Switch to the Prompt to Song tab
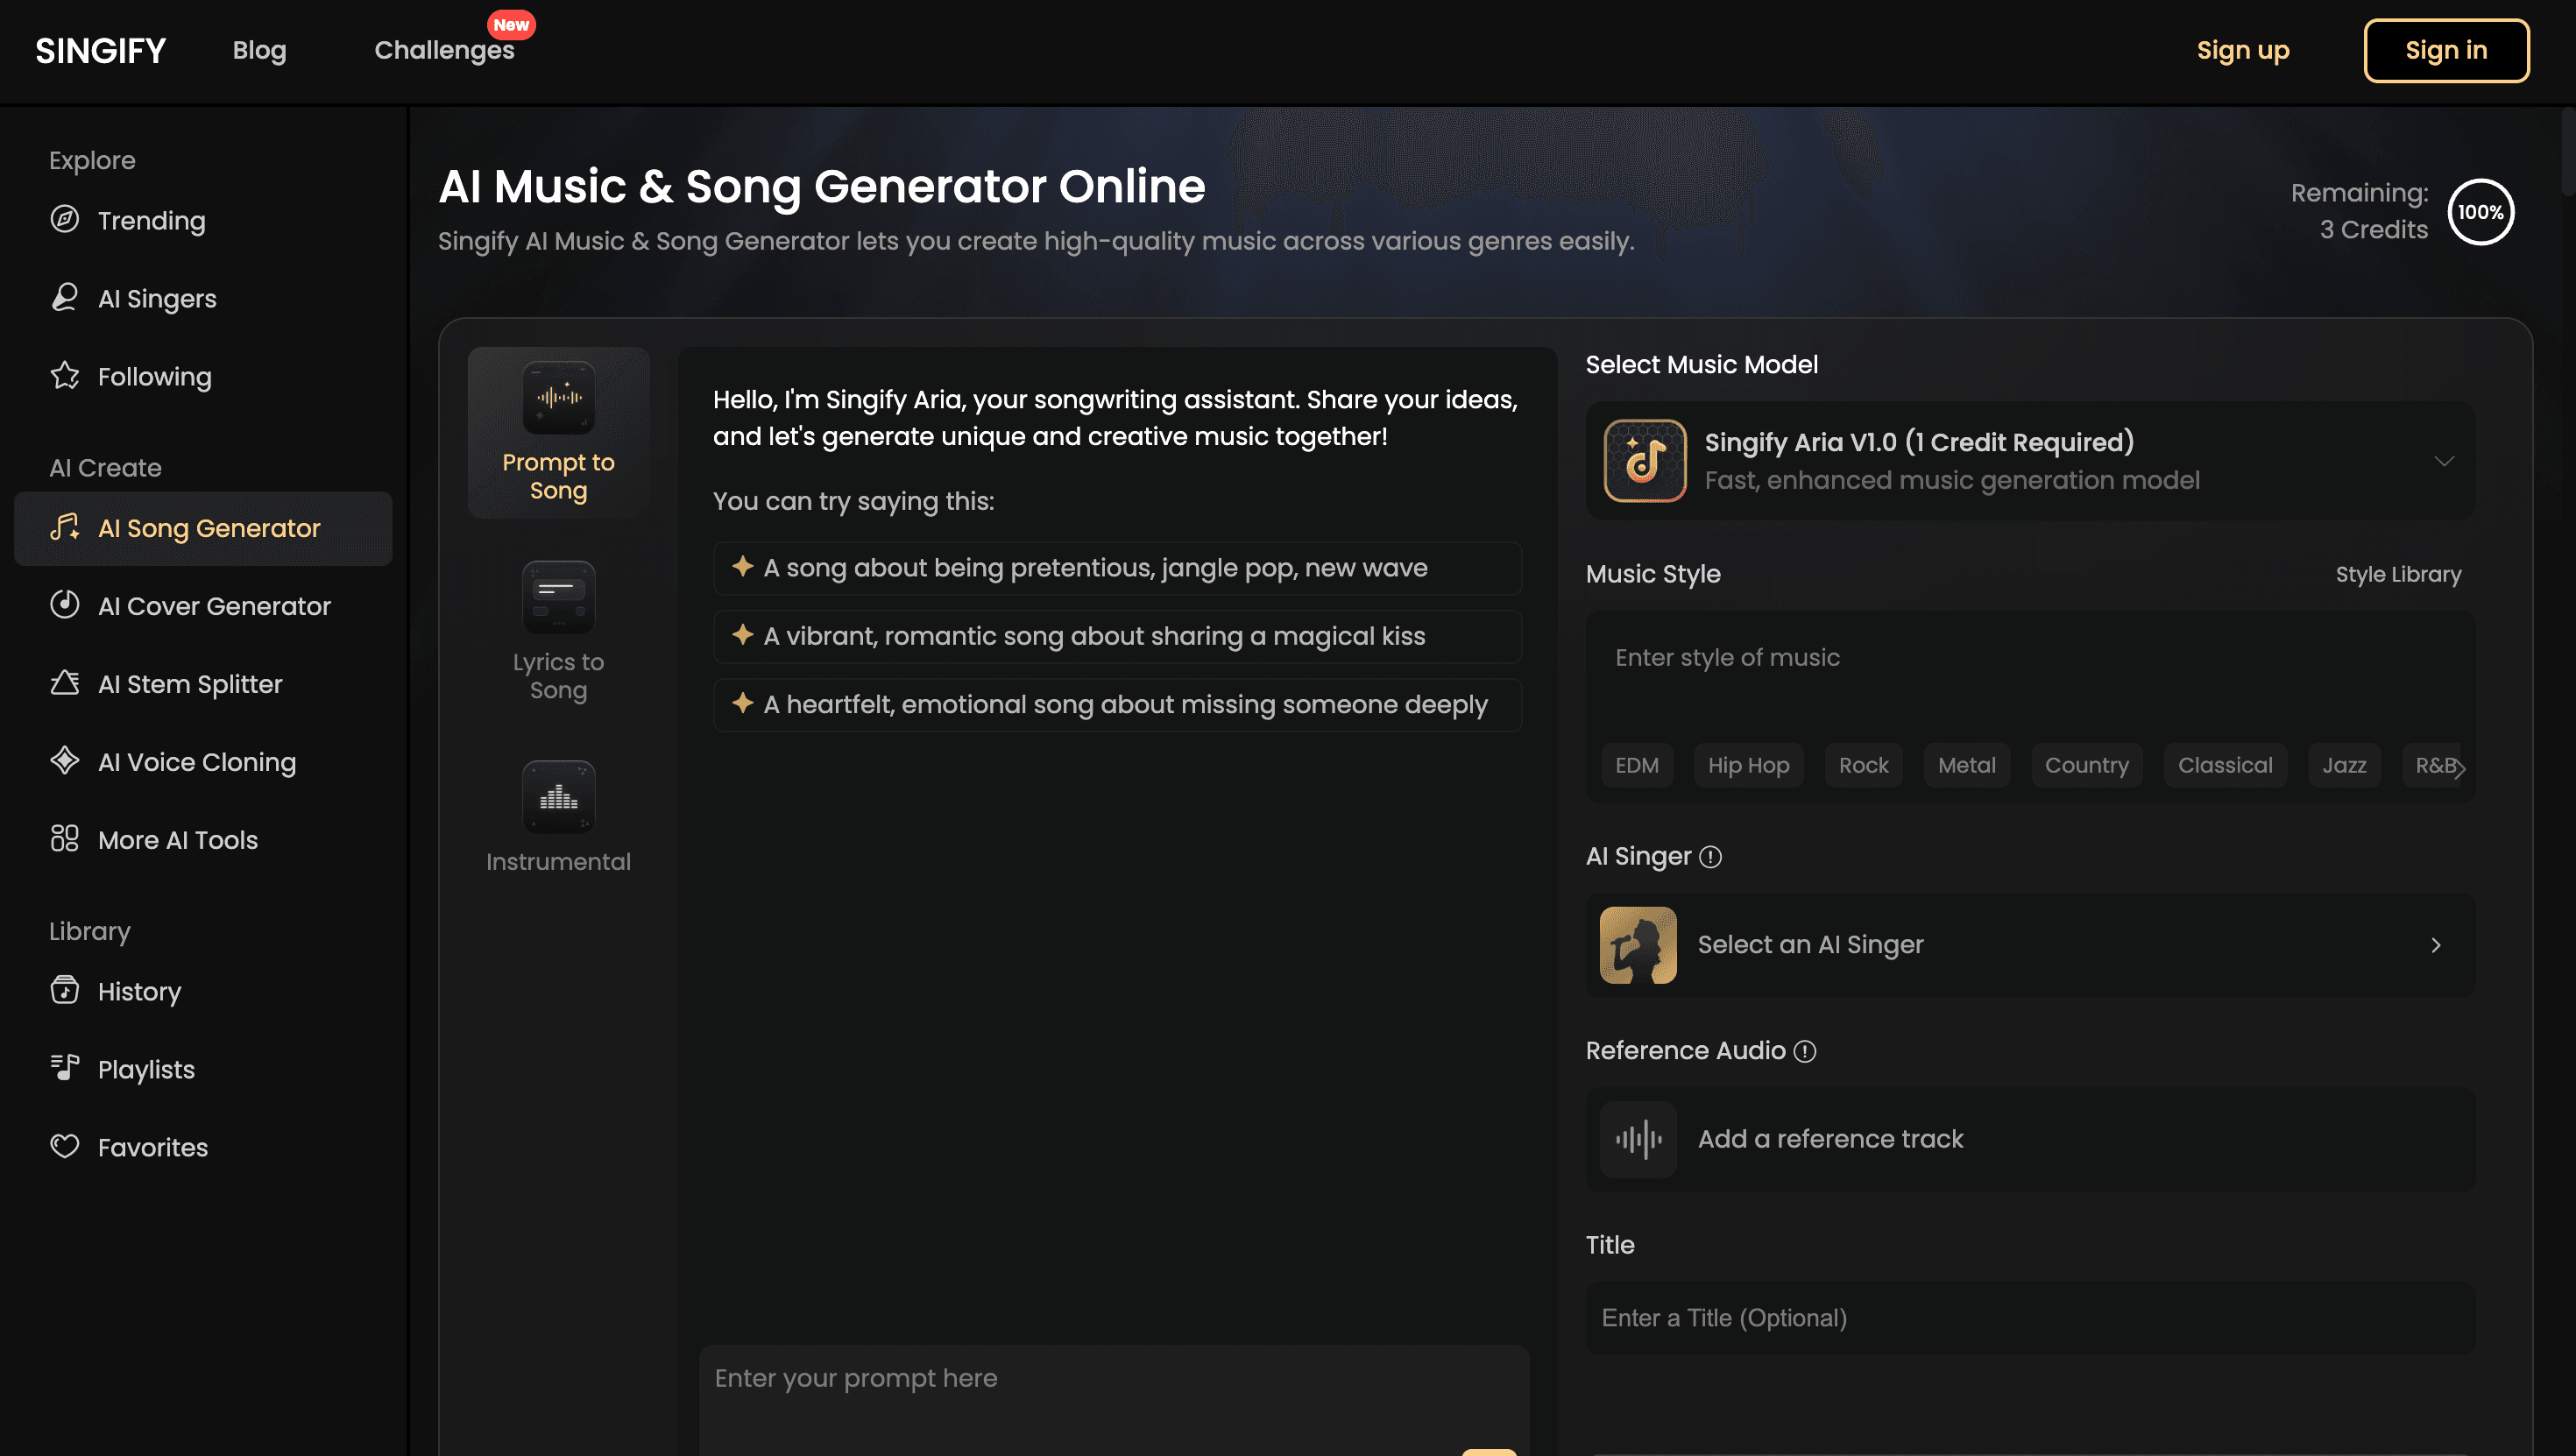The image size is (2576, 1456). tap(559, 433)
